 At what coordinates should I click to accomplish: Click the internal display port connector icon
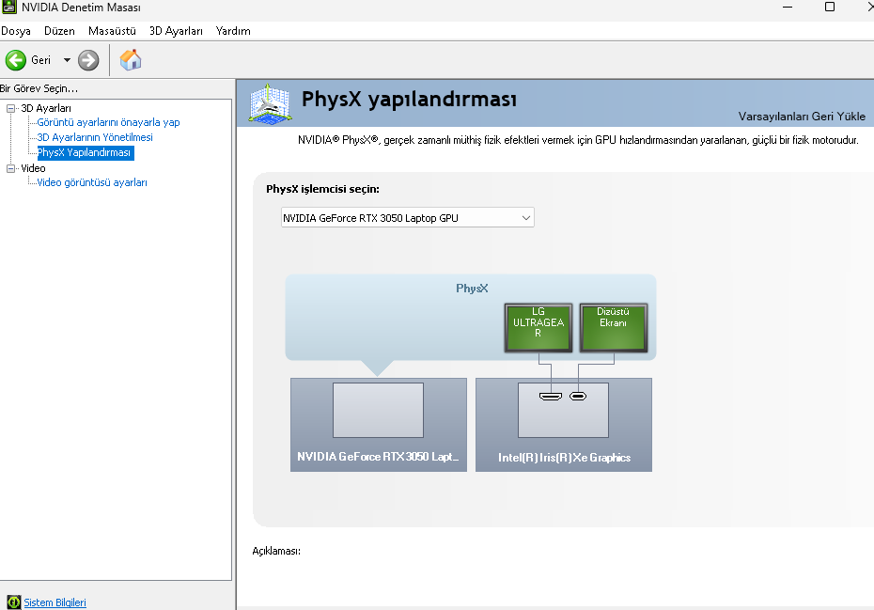coord(578,397)
